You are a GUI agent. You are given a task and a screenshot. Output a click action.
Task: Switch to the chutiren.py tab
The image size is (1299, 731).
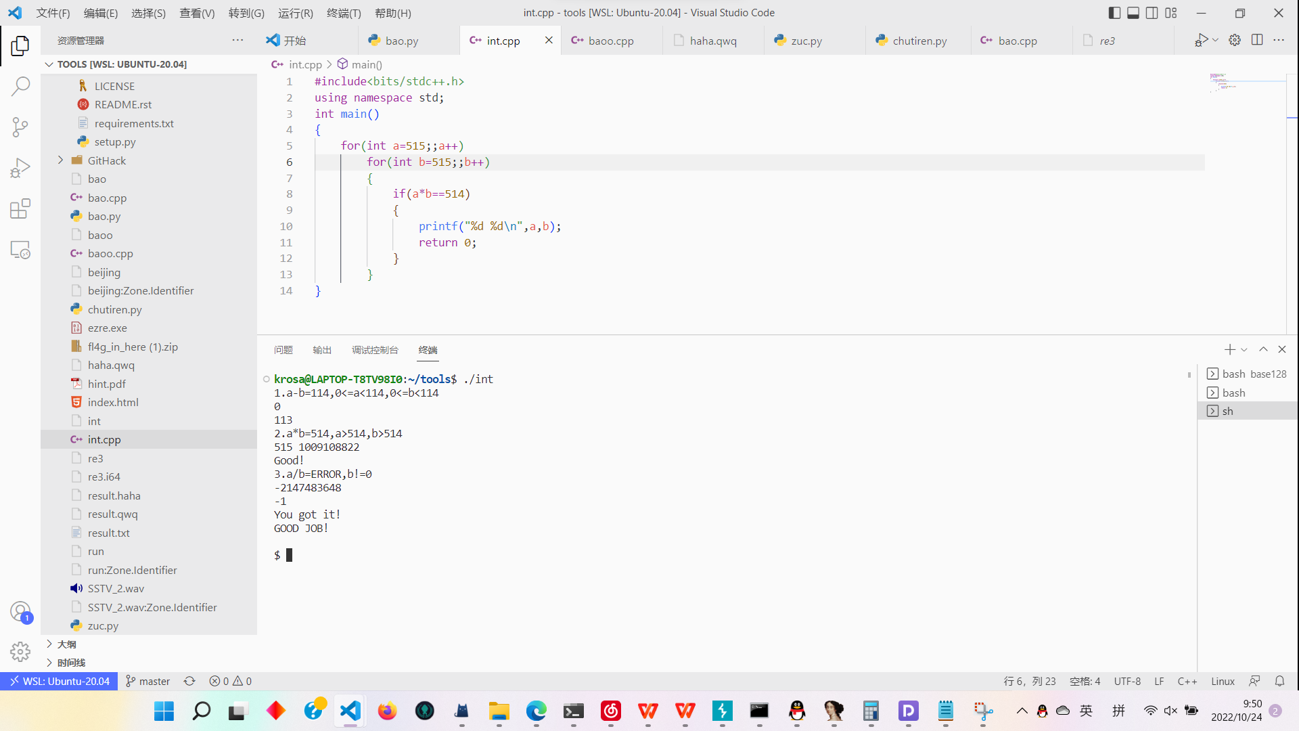[919, 41]
